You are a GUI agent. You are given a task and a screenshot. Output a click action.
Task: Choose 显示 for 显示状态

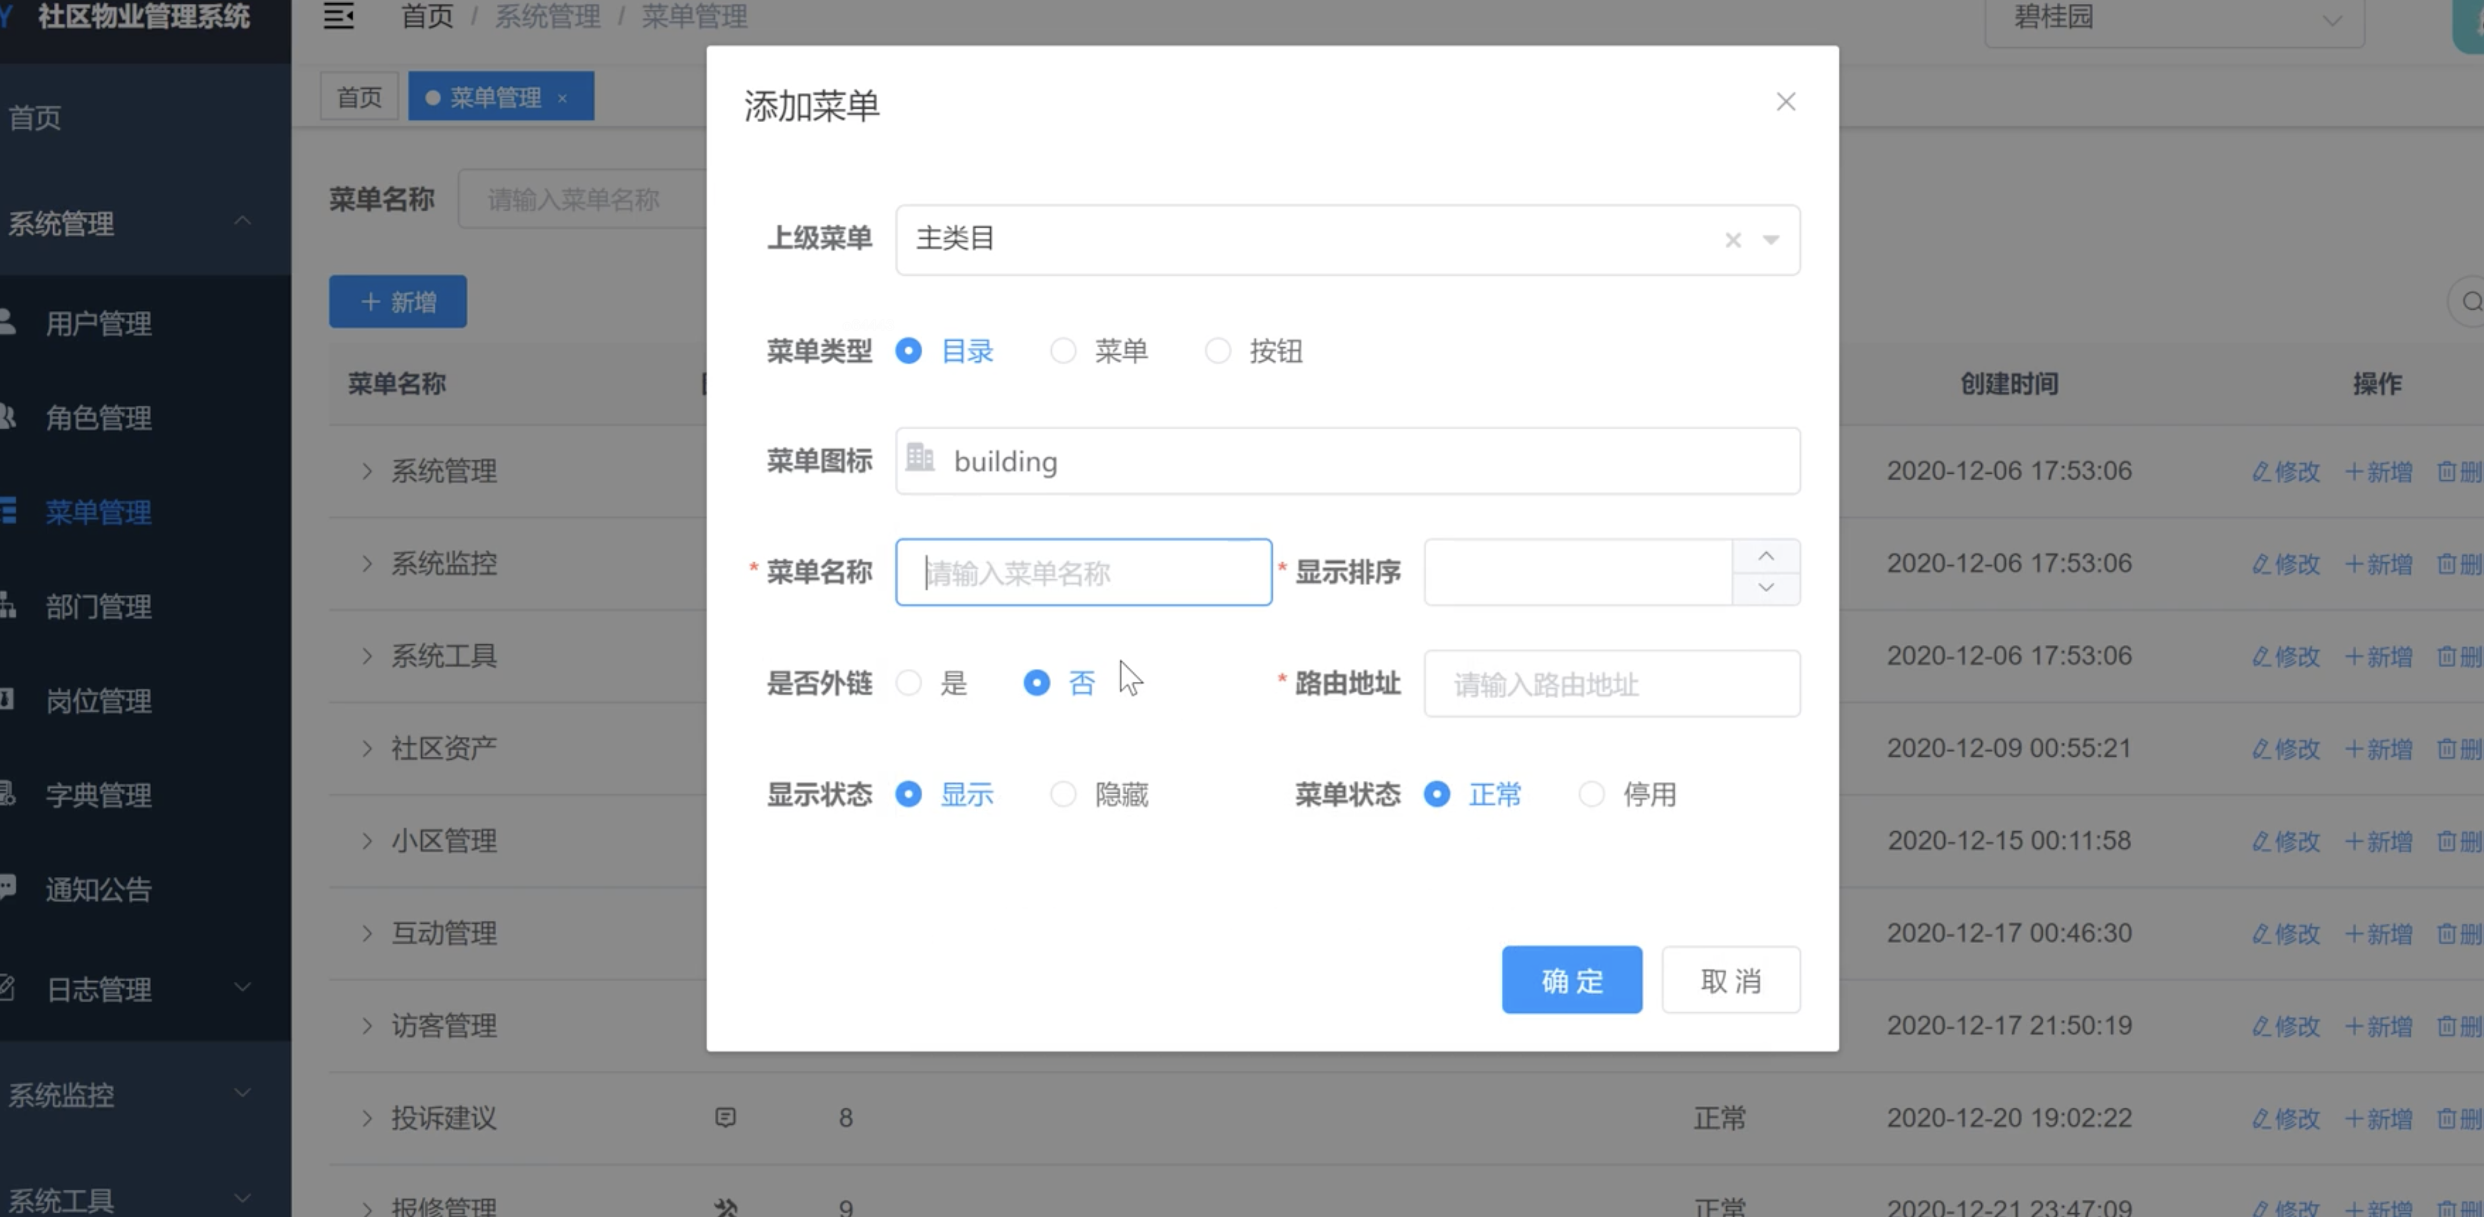(x=944, y=794)
